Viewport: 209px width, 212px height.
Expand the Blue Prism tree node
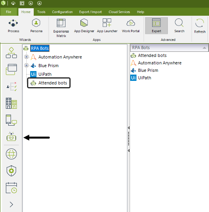(x=26, y=66)
